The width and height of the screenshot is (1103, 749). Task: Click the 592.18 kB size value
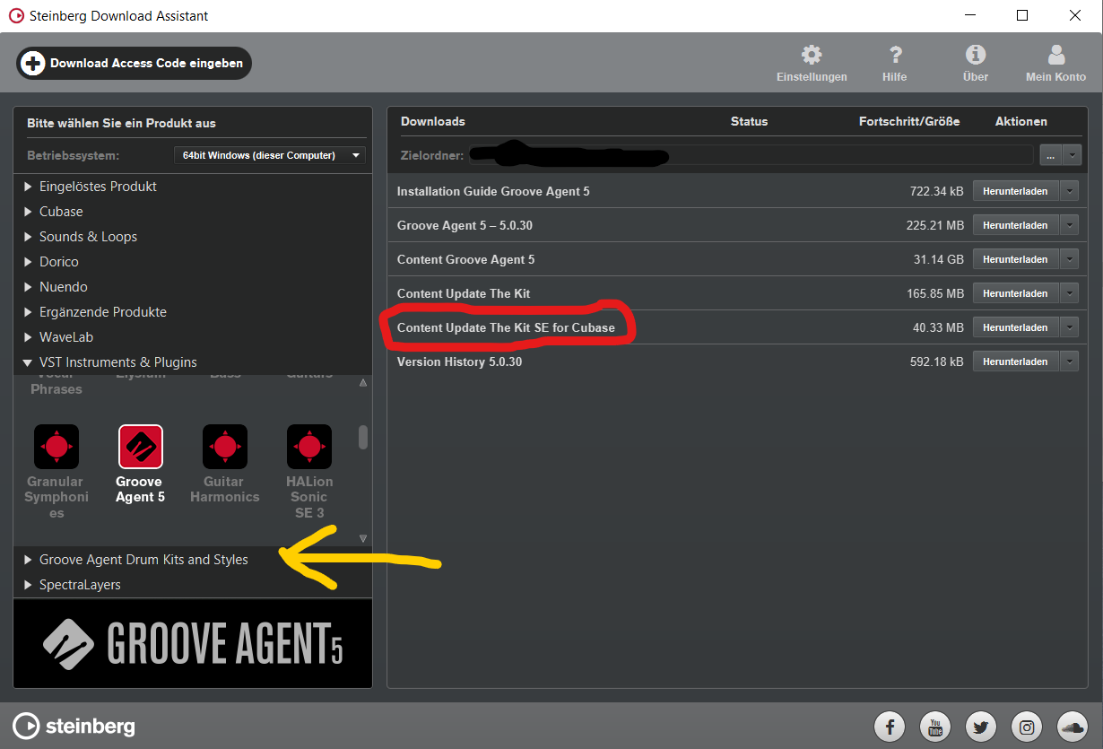pos(936,361)
